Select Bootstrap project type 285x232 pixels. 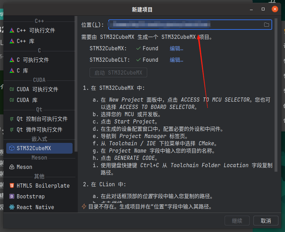click(x=39, y=196)
